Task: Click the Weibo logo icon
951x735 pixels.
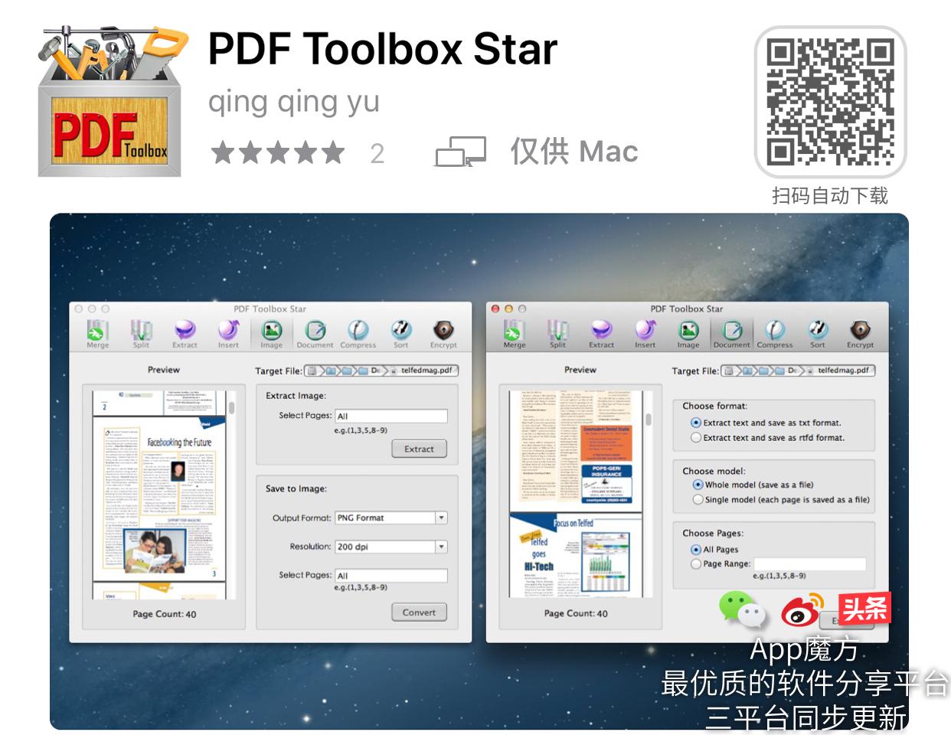Action: click(x=803, y=609)
